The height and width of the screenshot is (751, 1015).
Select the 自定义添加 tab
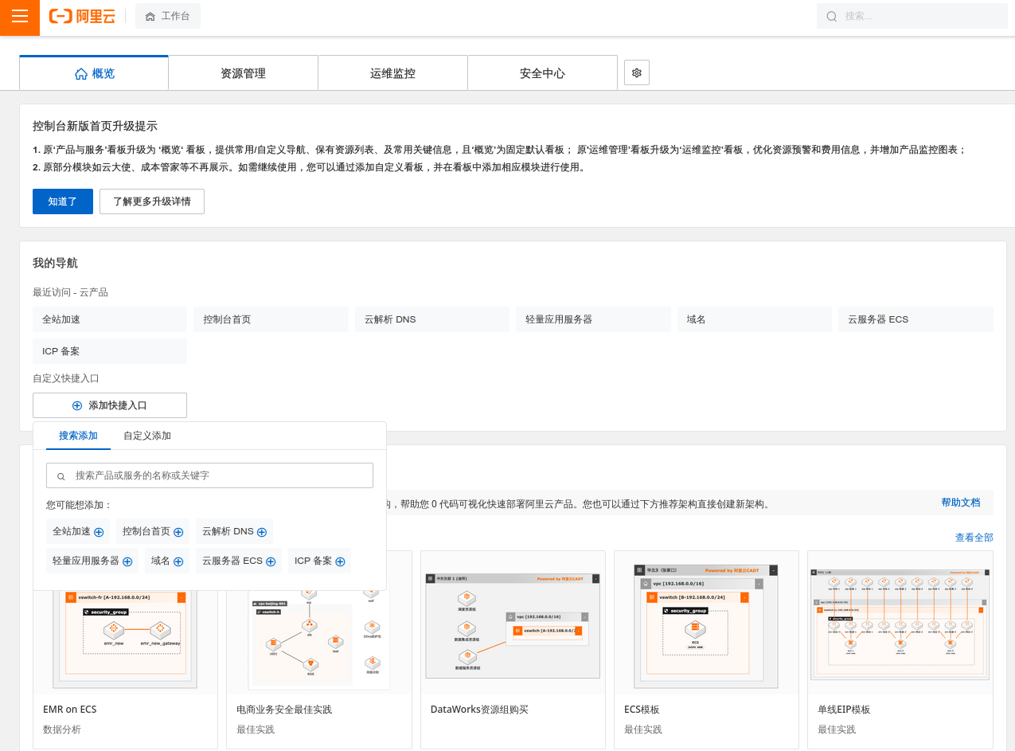[146, 436]
